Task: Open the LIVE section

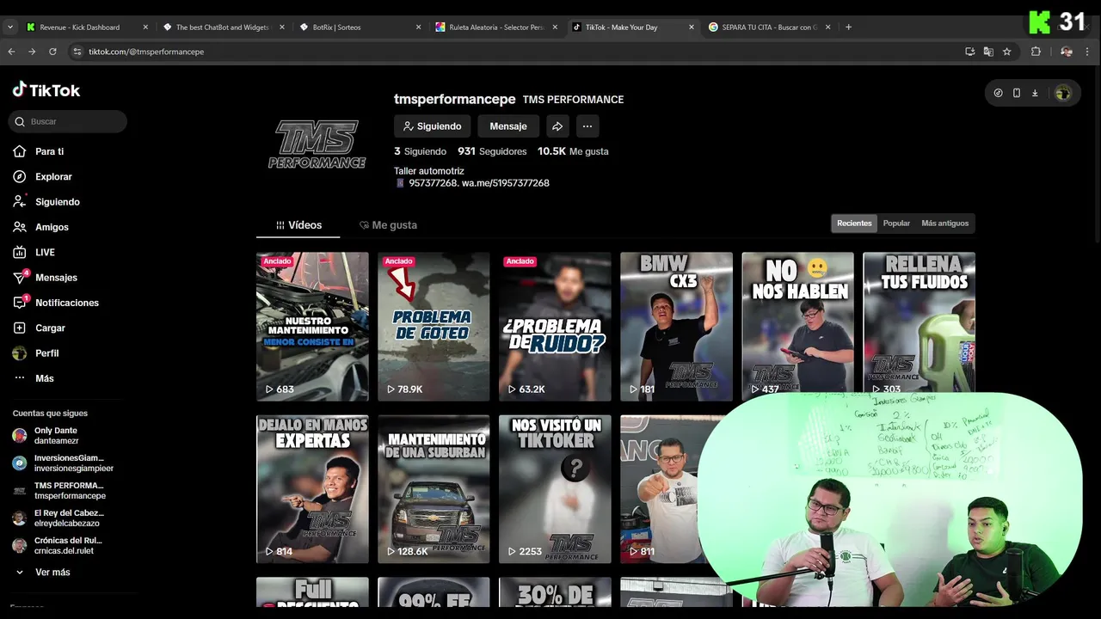Action: tap(34, 252)
